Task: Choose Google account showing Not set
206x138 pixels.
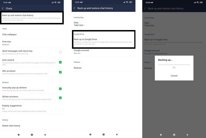Action: click(x=103, y=52)
